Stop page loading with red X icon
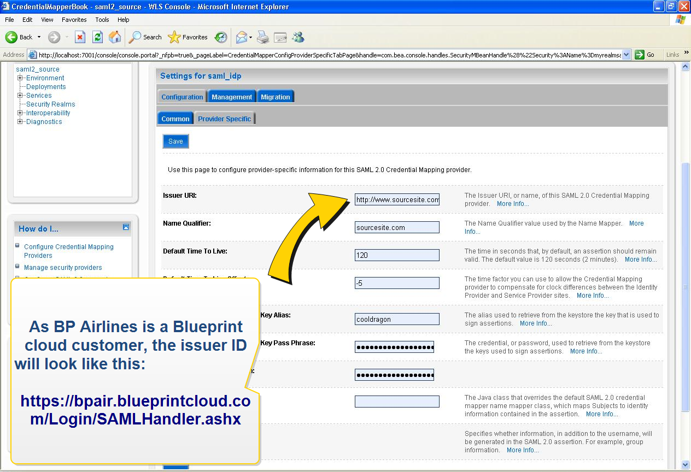 (80, 37)
